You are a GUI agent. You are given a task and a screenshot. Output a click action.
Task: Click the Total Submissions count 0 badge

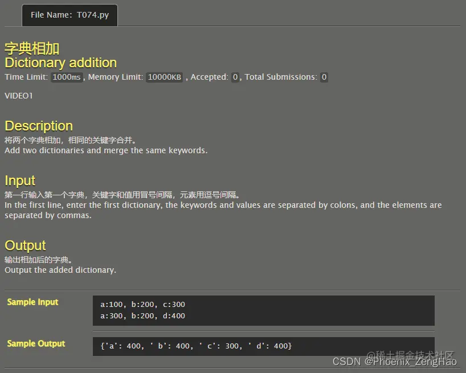324,77
